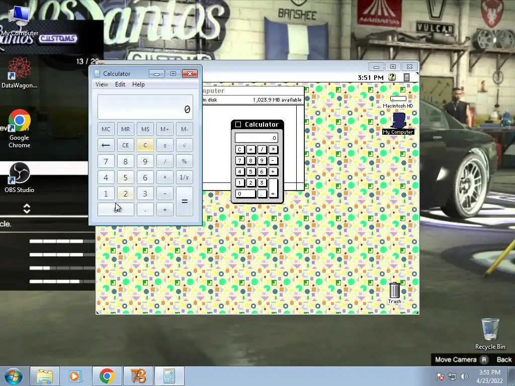Click the taskbar clock showing 3:51 PM
Viewport: 515px width, 386px height.
click(489, 376)
